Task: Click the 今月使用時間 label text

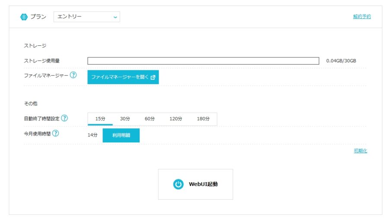Action: [37, 134]
